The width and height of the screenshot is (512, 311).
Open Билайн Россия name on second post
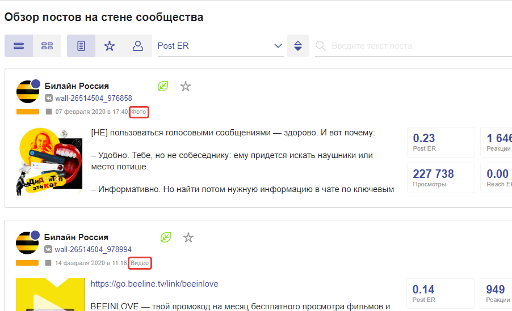76,237
